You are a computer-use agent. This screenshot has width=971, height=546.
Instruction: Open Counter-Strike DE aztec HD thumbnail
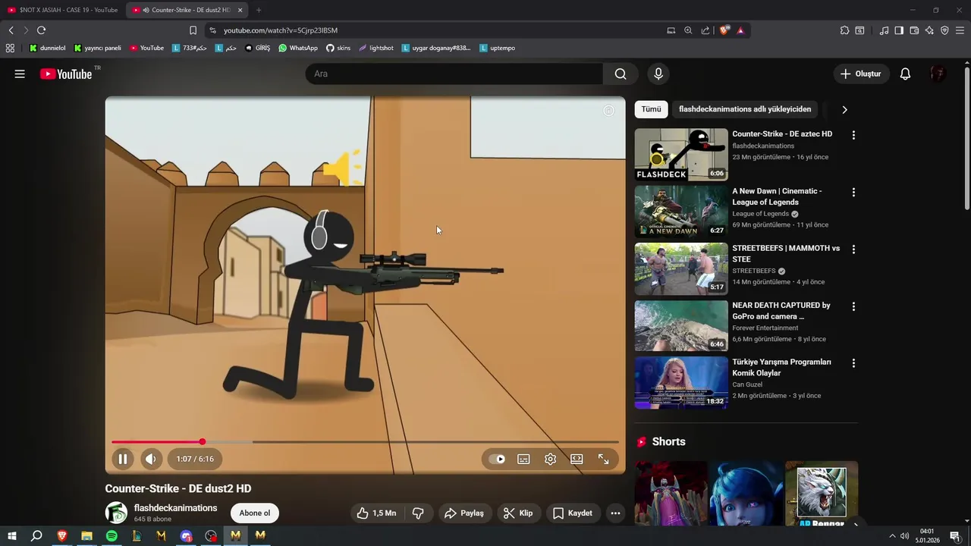pyautogui.click(x=681, y=155)
